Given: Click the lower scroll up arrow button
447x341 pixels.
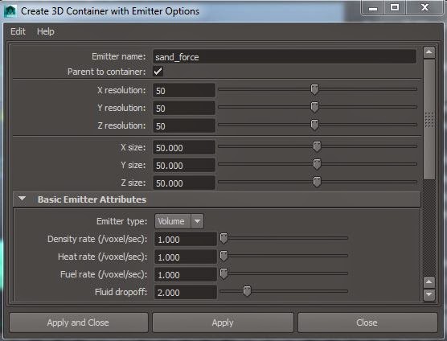Looking at the screenshot, I should pyautogui.click(x=429, y=282).
